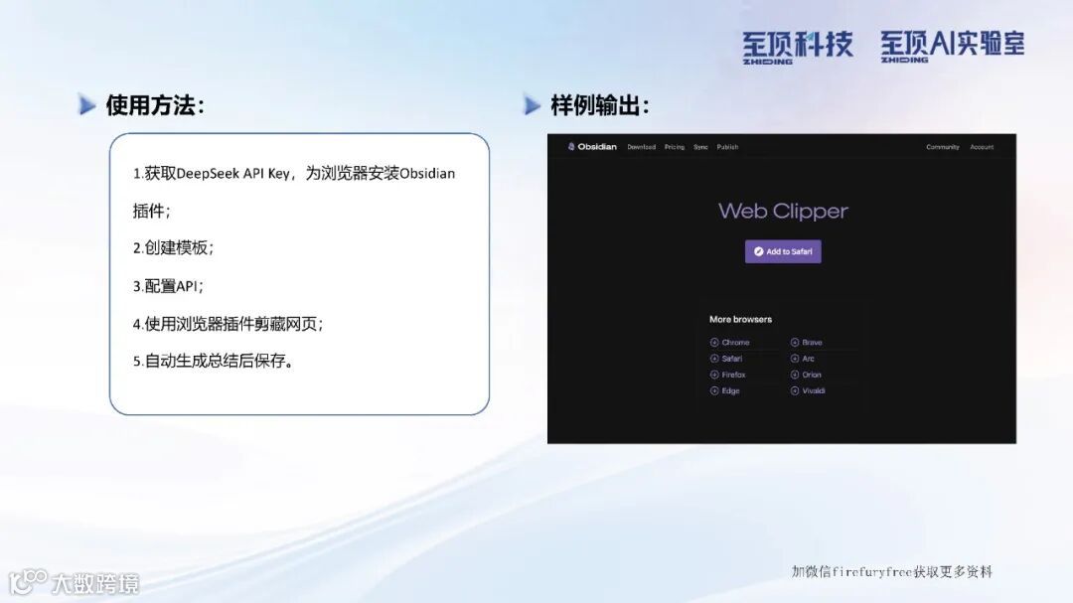Choose Brave under More browsers
This screenshot has height=603, width=1073.
pos(812,342)
